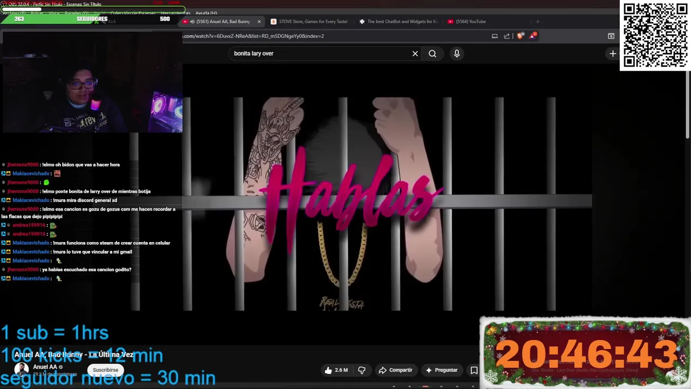Click the YouTube create plus icon
691x389 pixels.
pyautogui.click(x=613, y=53)
